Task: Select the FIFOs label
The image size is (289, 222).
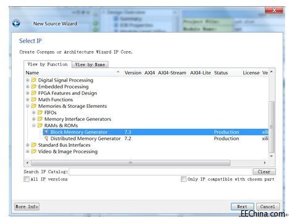Action: pyautogui.click(x=51, y=112)
